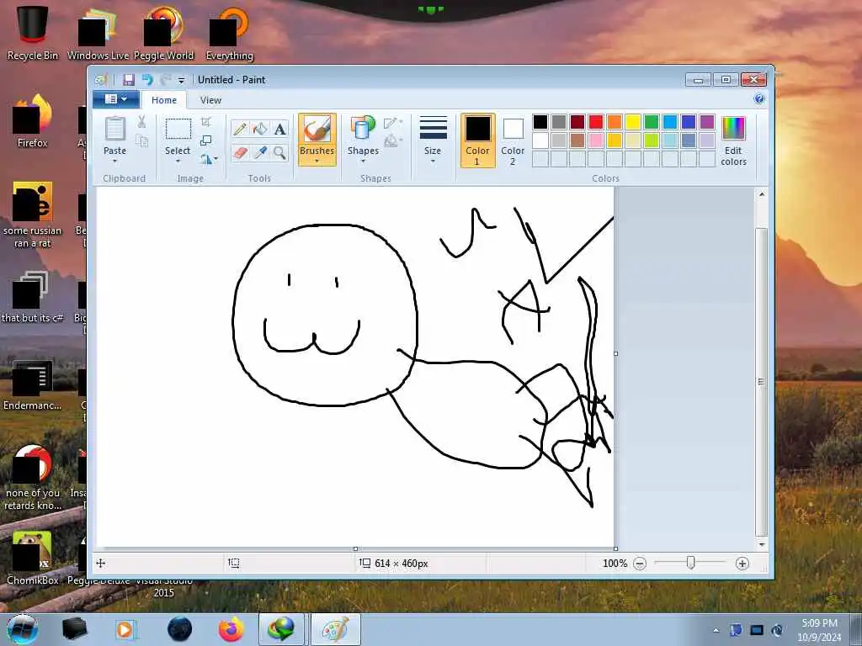Open the Media Player taskbar icon
862x646 pixels.
click(125, 629)
